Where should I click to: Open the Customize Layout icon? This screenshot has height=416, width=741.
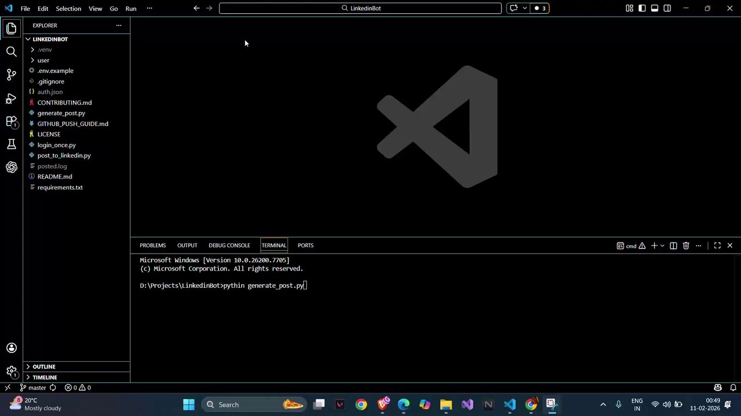[x=629, y=8]
